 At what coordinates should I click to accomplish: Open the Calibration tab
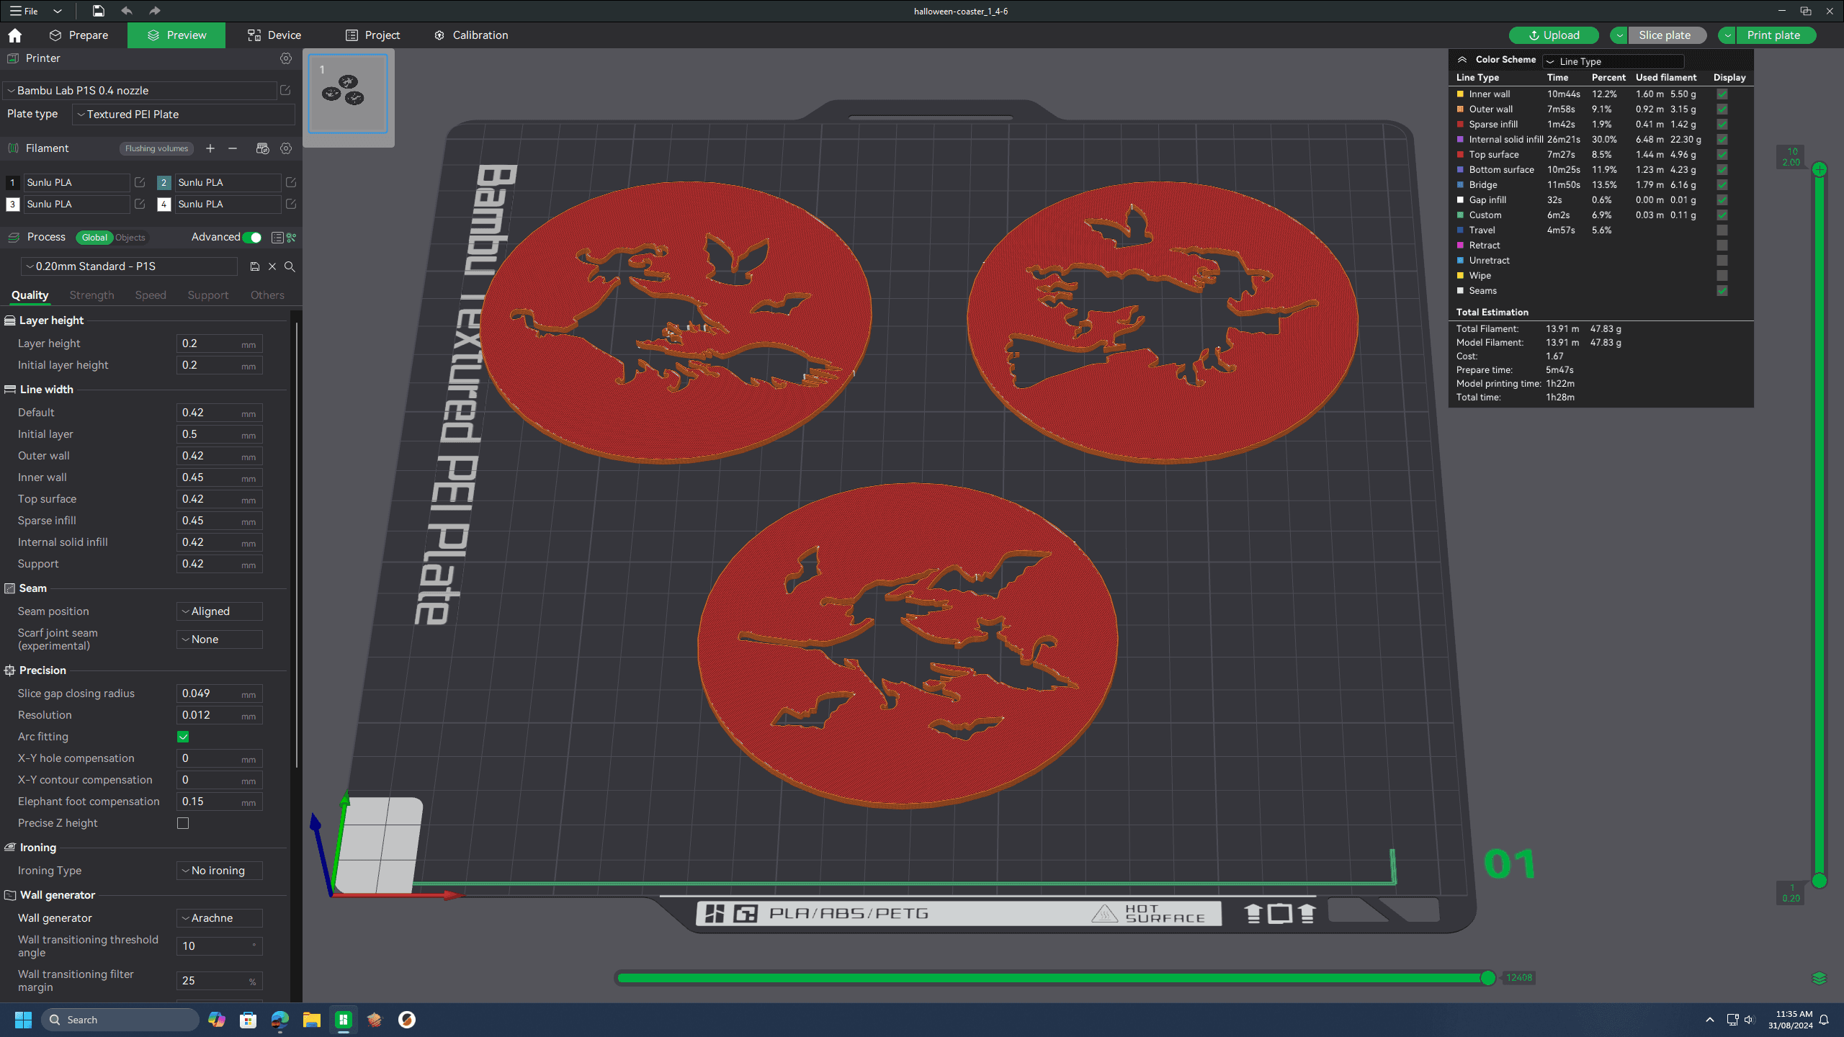[471, 35]
